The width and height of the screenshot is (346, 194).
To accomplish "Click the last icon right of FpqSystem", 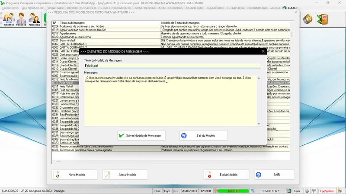I will pyautogui.click(x=340, y=191).
